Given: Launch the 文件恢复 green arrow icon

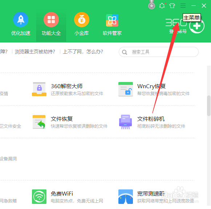Looking at the screenshot, I should point(39,122).
